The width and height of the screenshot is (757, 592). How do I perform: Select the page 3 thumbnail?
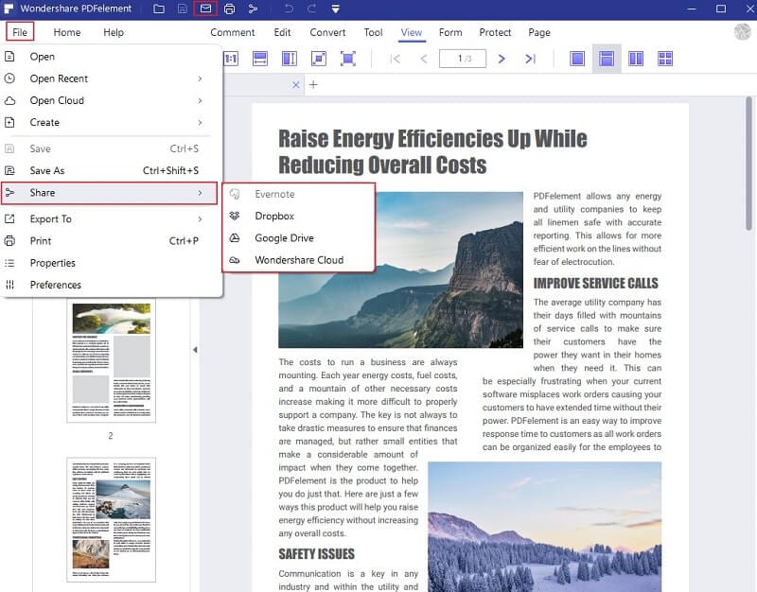112,519
